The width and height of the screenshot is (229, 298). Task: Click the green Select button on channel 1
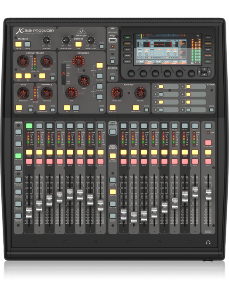pyautogui.click(x=29, y=126)
